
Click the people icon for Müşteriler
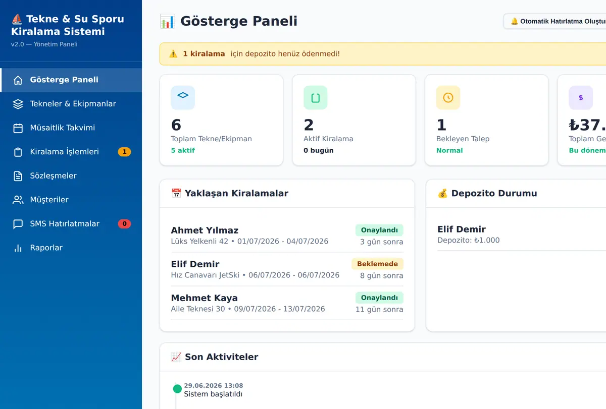[18, 200]
